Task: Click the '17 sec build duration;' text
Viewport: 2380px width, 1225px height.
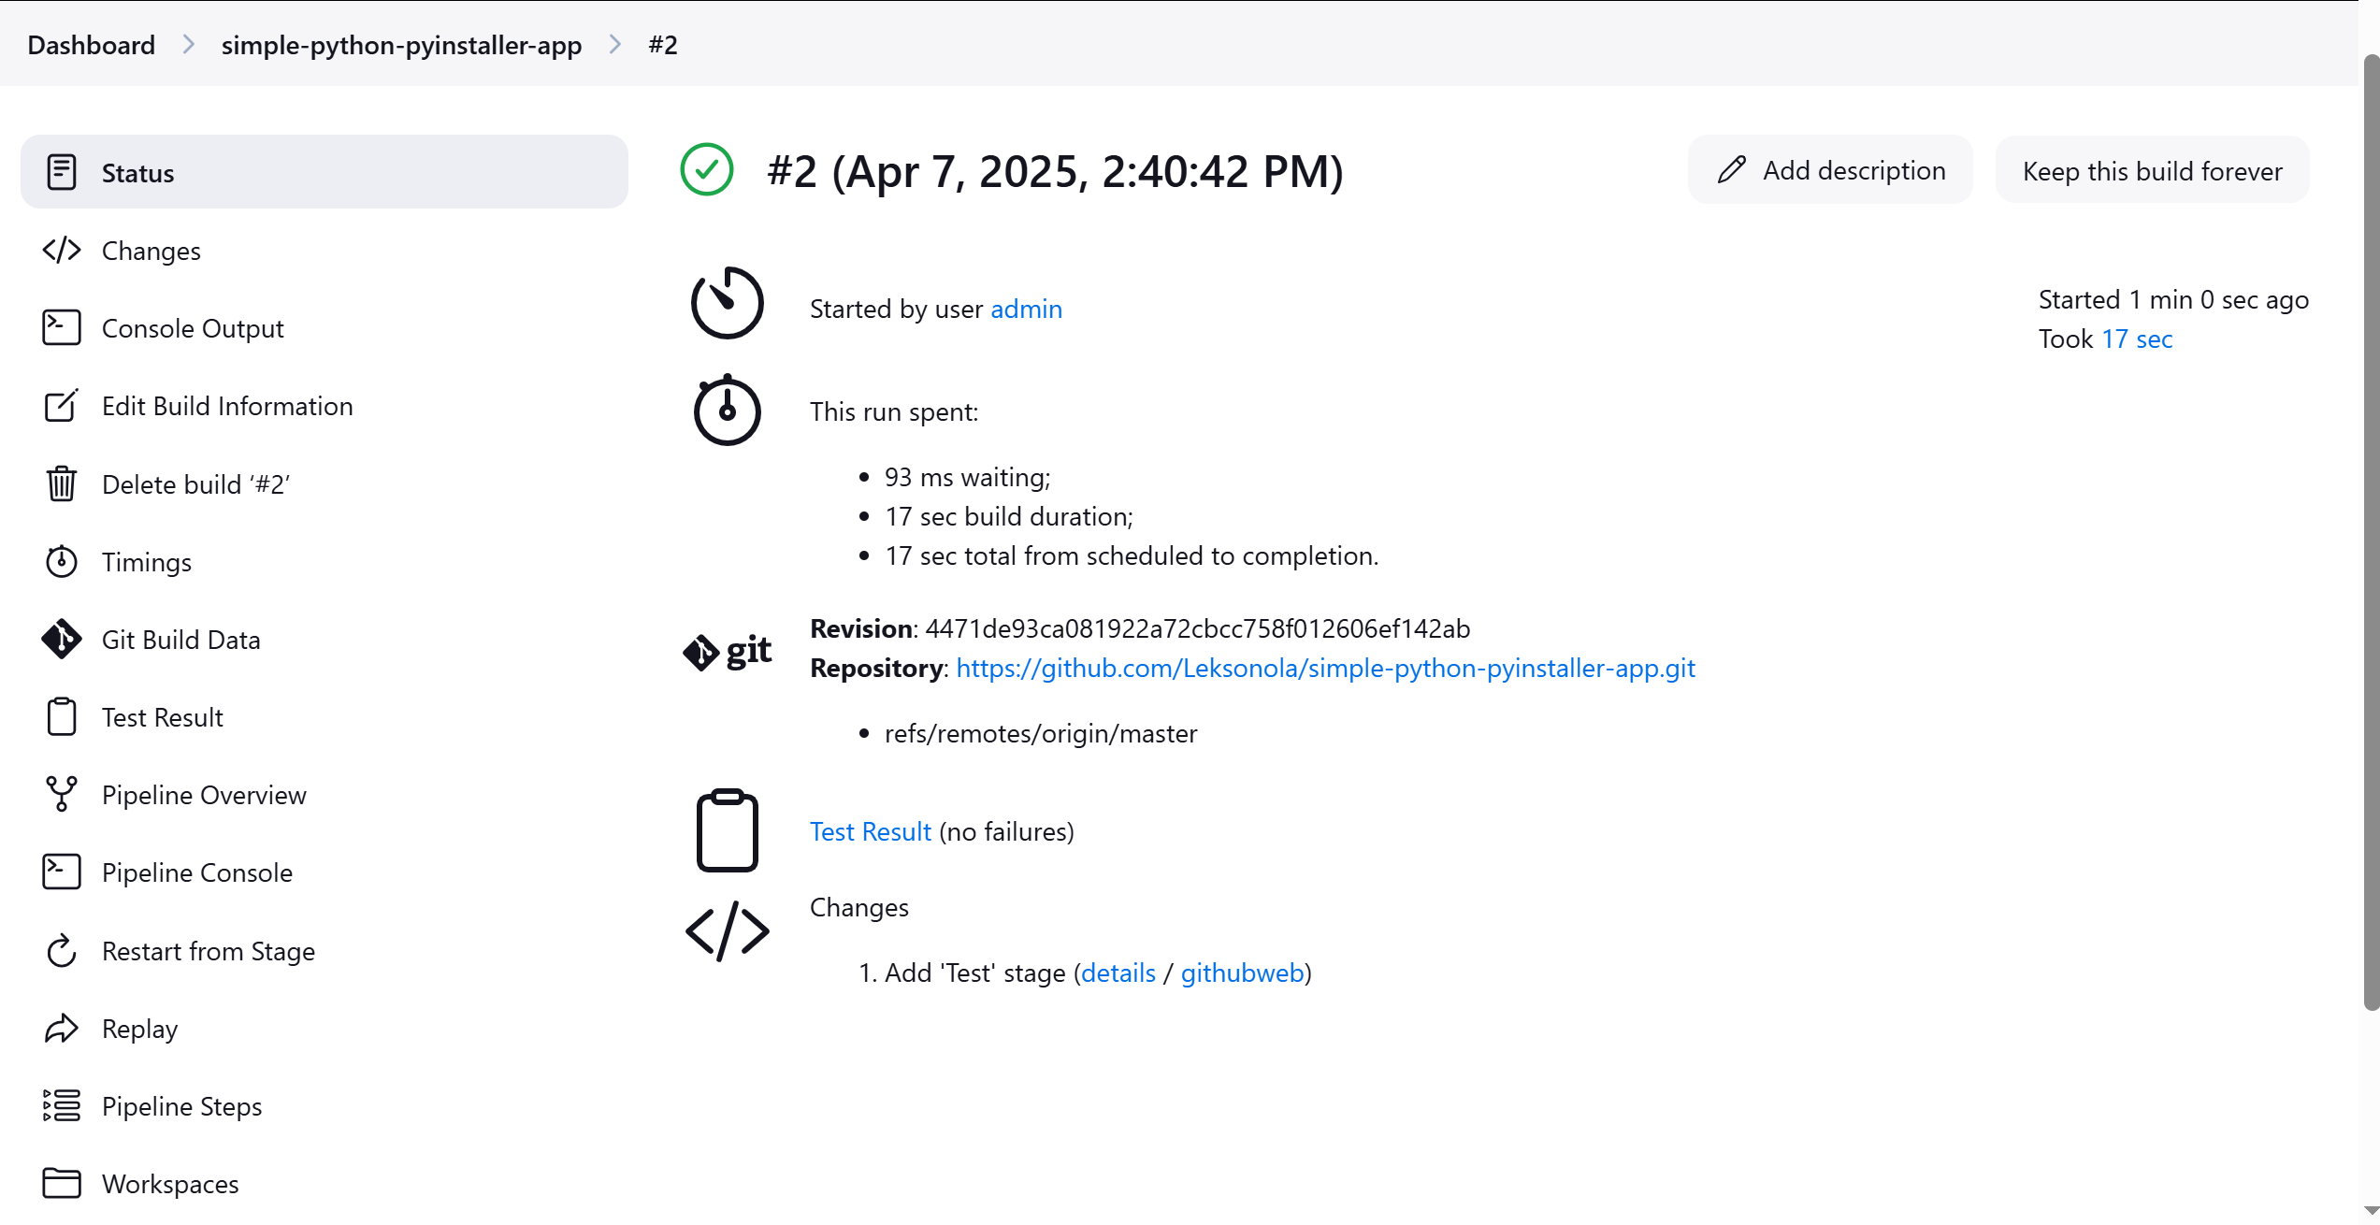Action: (x=1009, y=516)
